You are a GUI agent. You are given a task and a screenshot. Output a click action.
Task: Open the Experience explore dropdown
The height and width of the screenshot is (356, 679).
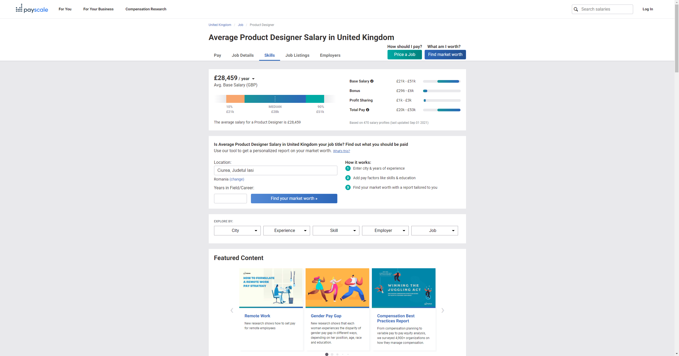(x=286, y=231)
